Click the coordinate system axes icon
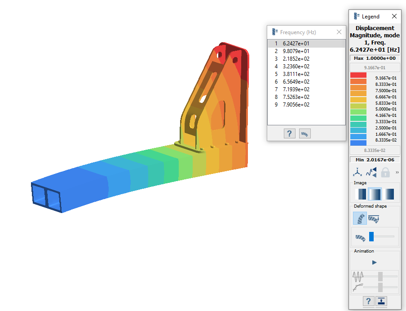406x311 pixels. tap(357, 172)
